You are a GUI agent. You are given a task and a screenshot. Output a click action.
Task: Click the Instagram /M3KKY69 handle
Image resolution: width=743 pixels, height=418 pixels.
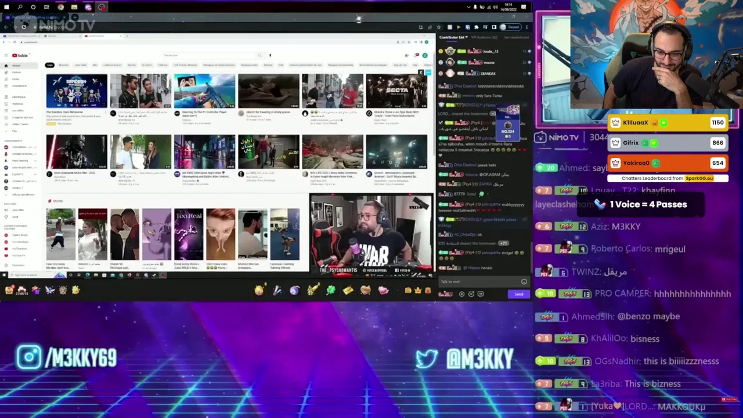[x=67, y=358]
